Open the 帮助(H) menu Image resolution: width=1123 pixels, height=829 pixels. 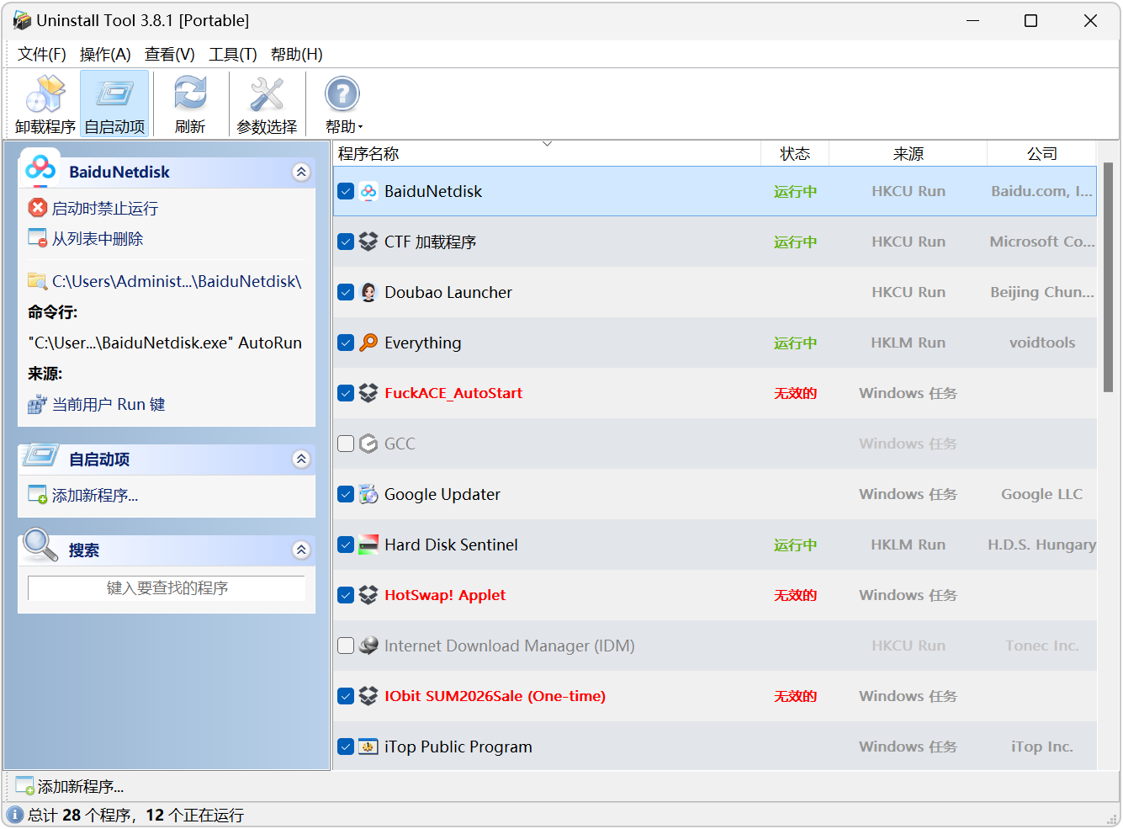[297, 54]
